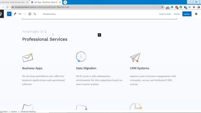Click the paper plane icon above CRM Systems
This screenshot has width=201, height=113.
135,57
